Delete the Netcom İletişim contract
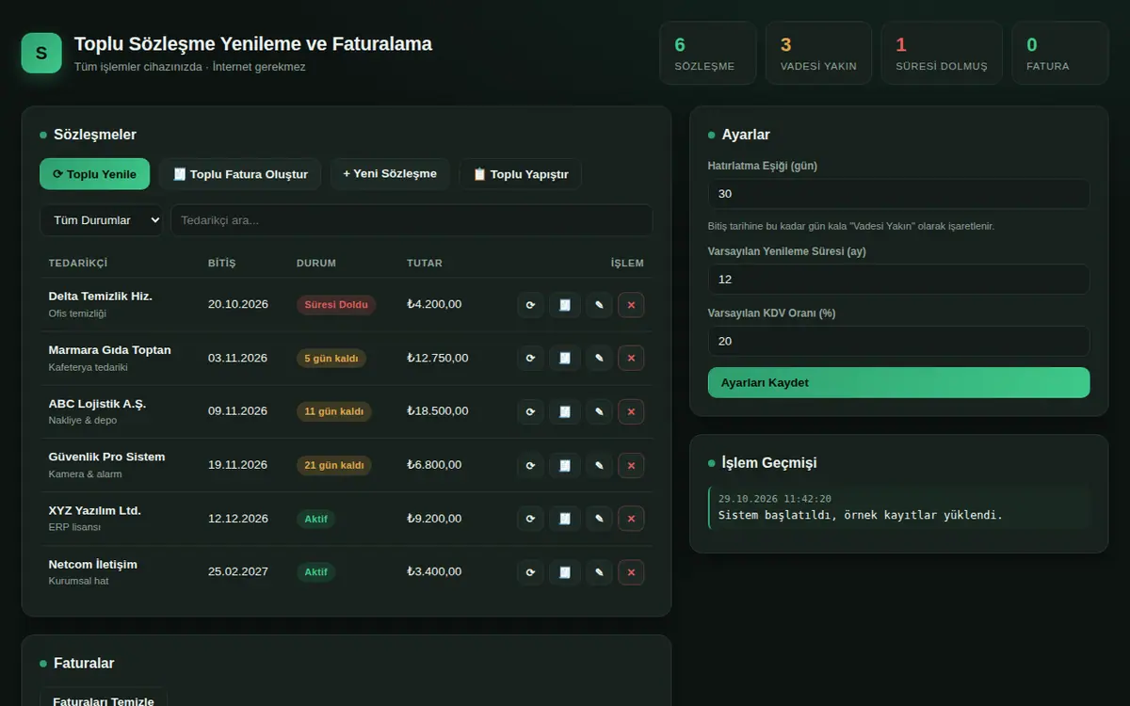The image size is (1130, 706). (631, 572)
